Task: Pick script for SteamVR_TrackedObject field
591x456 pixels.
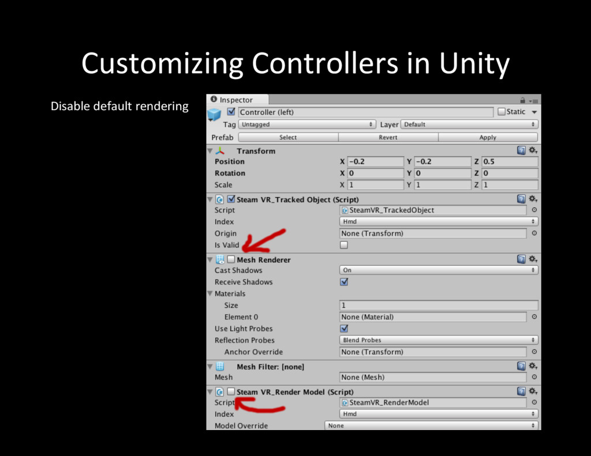Action: pos(534,210)
